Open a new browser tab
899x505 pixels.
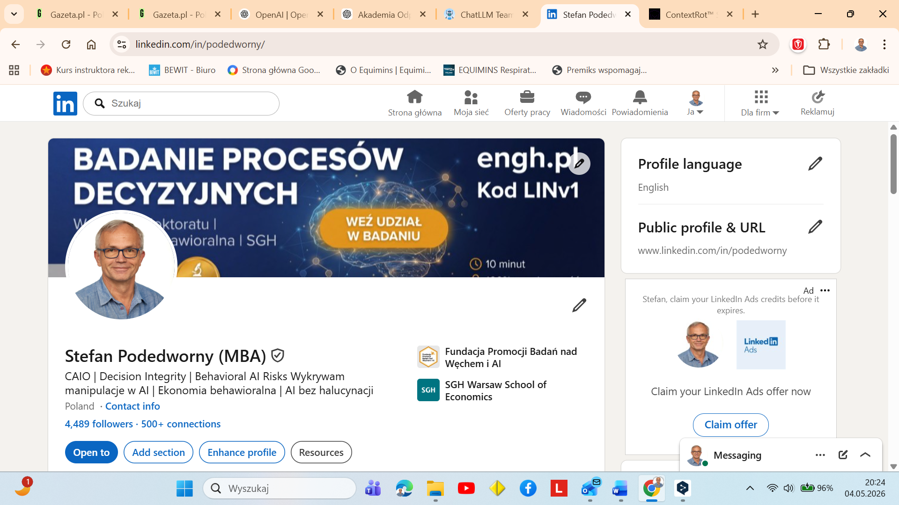coord(755,14)
